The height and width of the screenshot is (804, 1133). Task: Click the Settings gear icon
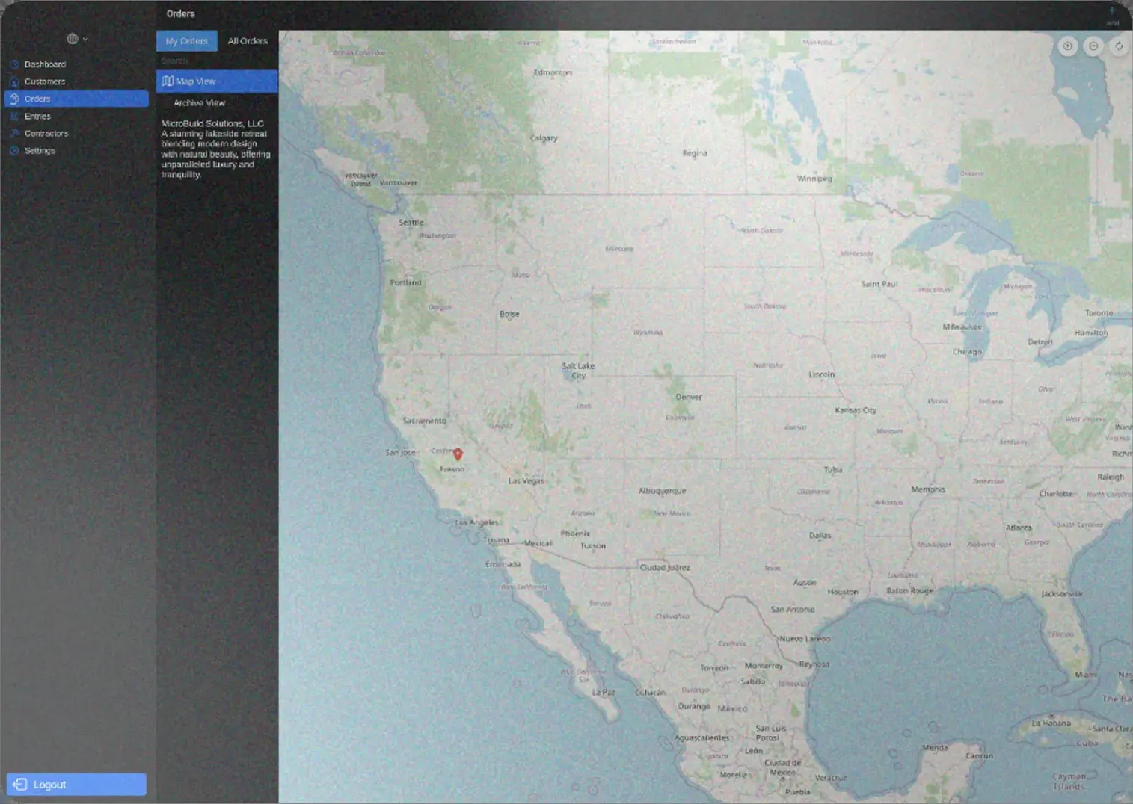point(14,150)
